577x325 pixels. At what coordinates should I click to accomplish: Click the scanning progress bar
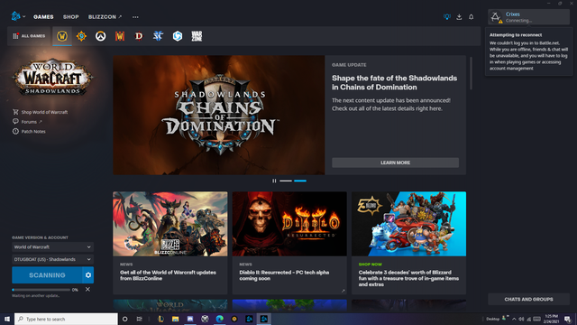(41, 290)
